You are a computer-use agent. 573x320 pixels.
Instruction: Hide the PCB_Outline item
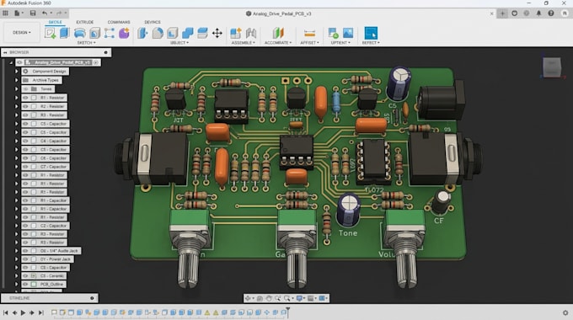click(25, 284)
